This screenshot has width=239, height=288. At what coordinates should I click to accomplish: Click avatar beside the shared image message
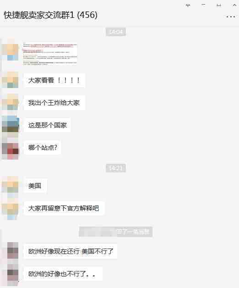pos(13,52)
